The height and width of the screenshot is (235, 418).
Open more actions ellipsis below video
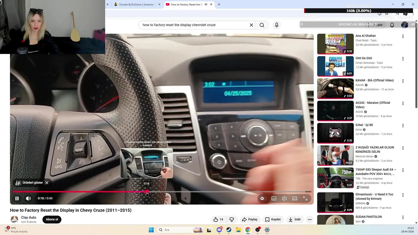(x=310, y=219)
